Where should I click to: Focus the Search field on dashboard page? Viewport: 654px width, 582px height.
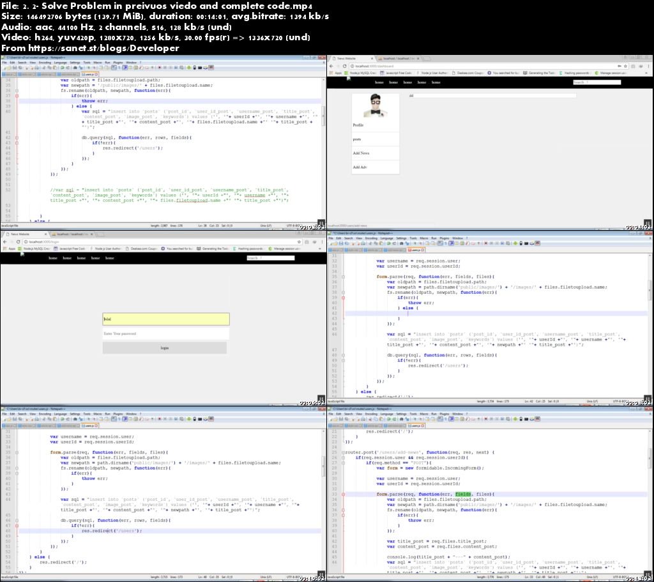[x=597, y=82]
